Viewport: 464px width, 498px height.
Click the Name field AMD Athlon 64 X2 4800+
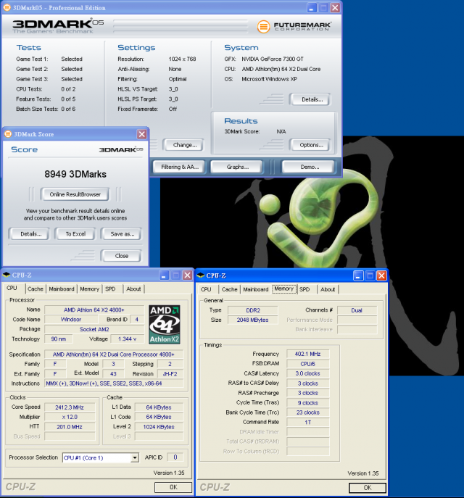pyautogui.click(x=94, y=310)
